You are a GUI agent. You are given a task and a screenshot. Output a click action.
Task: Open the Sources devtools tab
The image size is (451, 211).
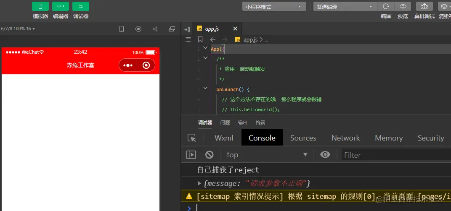pos(303,138)
